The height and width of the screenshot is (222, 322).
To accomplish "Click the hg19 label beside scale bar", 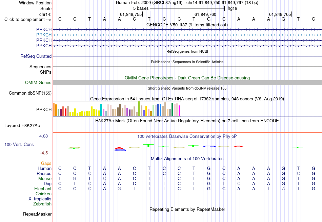I will 233,8.
